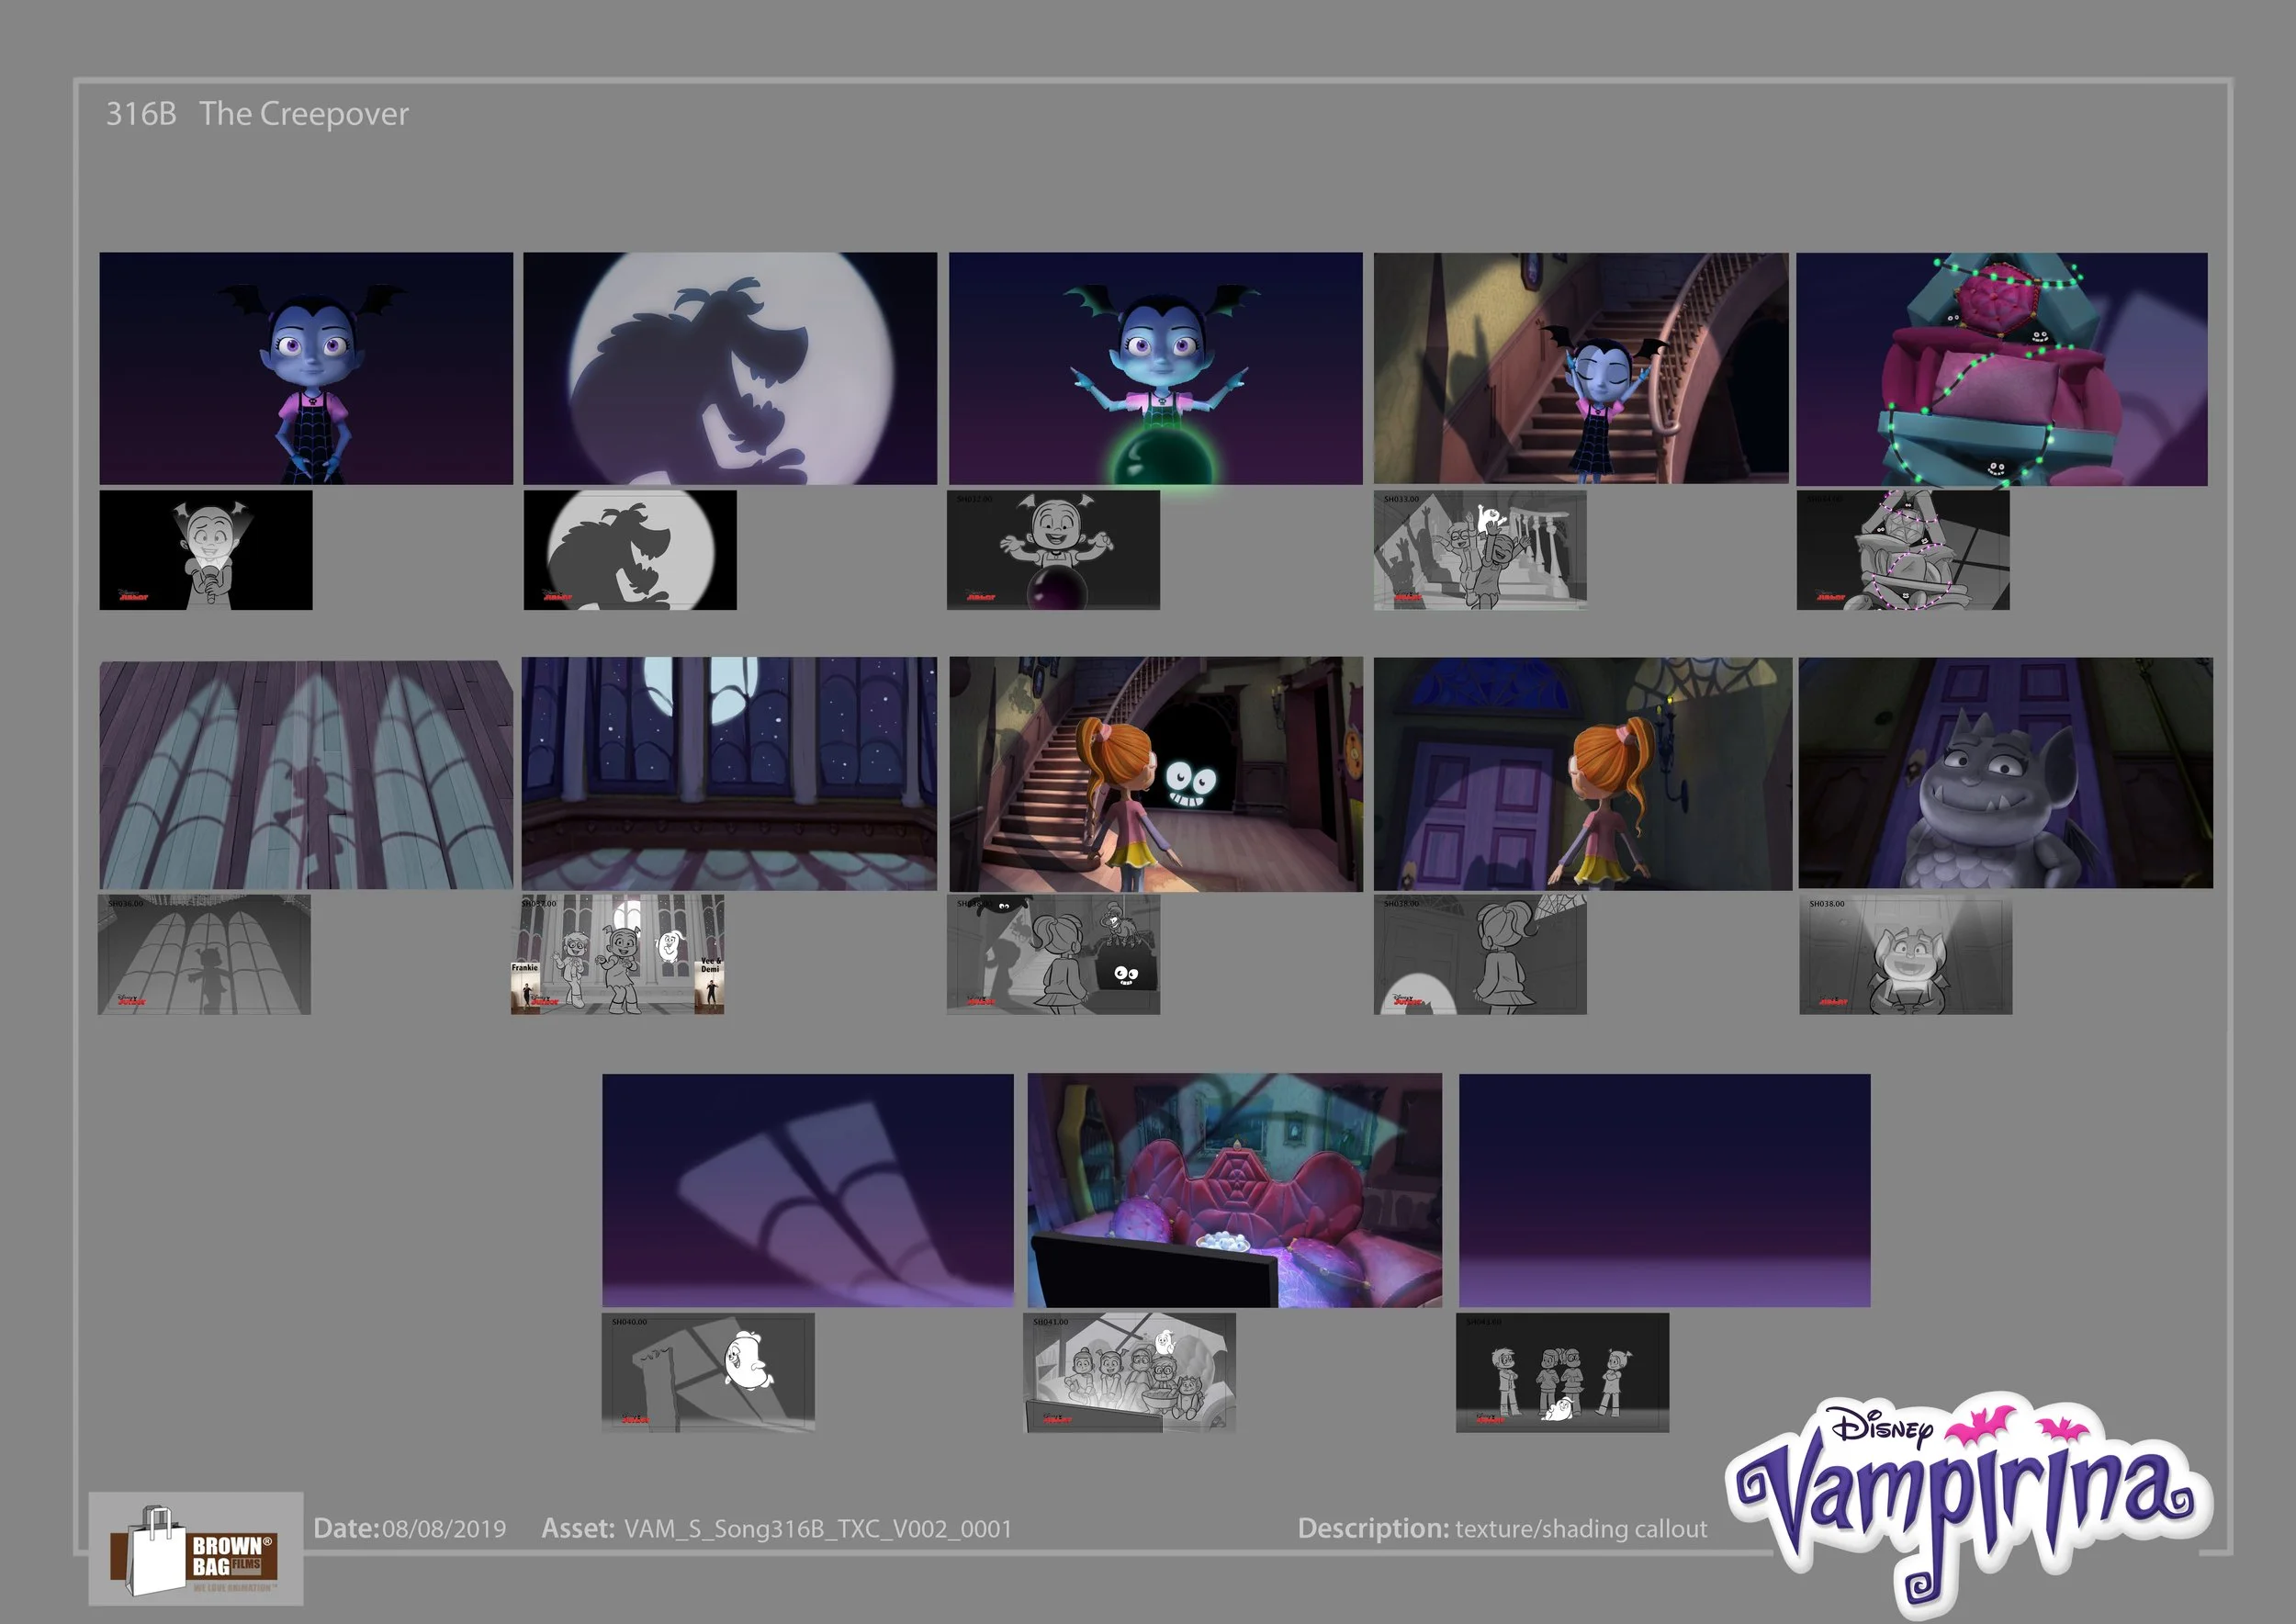Click the Asset name VAM_S_Song316B_TXC_V002_0001
This screenshot has height=1624, width=2296.
(x=817, y=1528)
